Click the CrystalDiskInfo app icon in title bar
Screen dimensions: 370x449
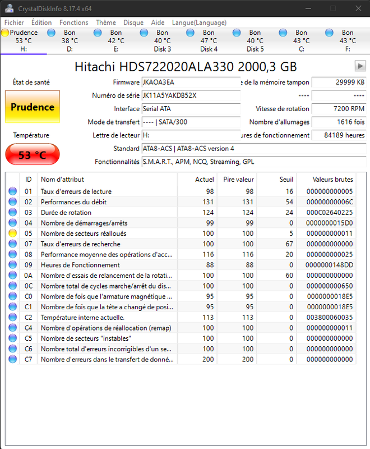9,8
